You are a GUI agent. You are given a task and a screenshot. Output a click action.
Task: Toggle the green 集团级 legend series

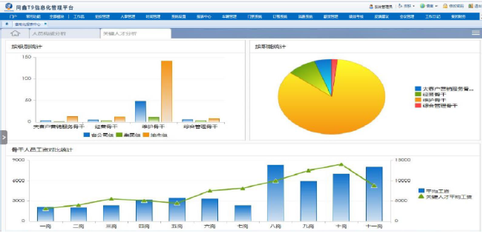(119, 135)
